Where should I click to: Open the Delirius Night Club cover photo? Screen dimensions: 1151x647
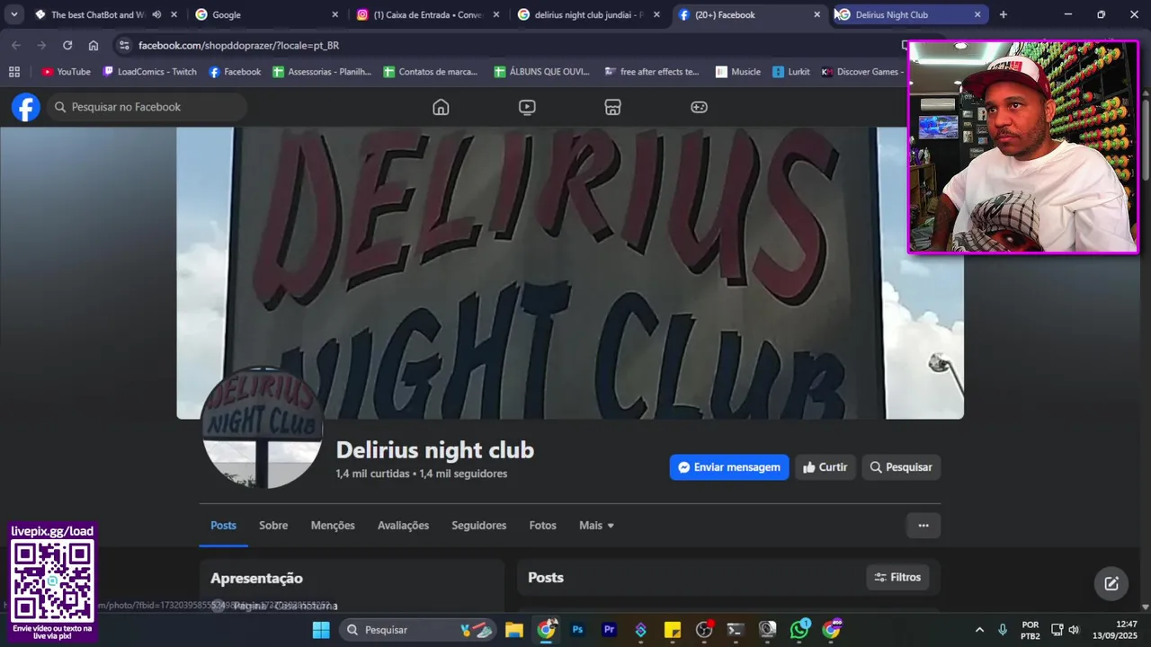coord(570,272)
